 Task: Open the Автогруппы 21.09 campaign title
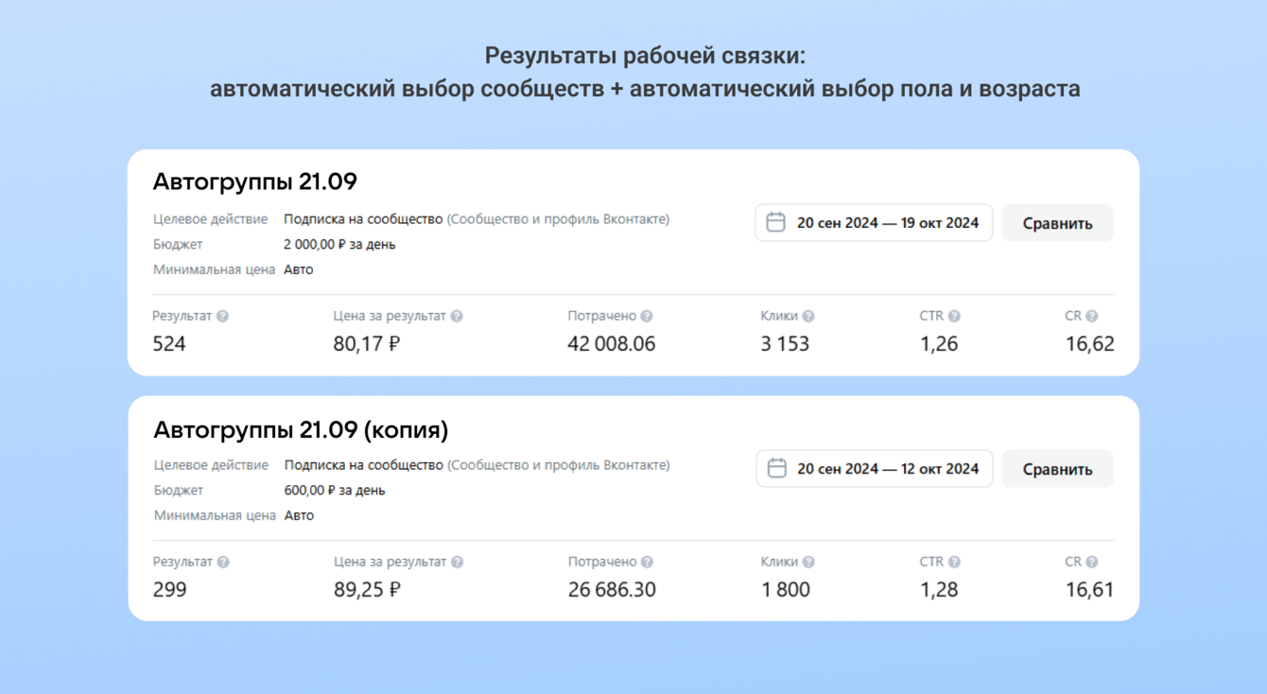tap(255, 182)
